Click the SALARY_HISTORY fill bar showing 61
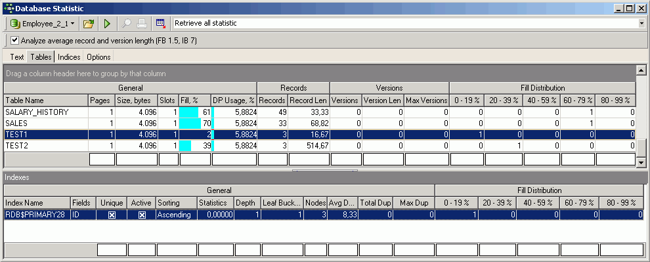The height and width of the screenshot is (262, 650). pos(195,112)
